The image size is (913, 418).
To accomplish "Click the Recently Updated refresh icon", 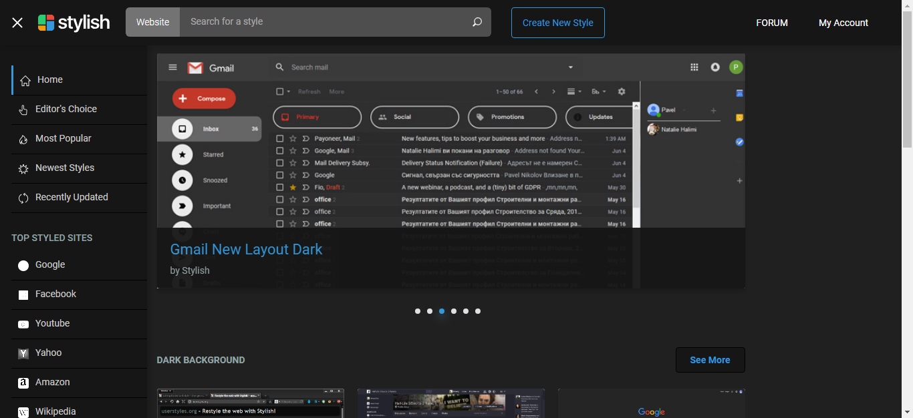I will (23, 198).
